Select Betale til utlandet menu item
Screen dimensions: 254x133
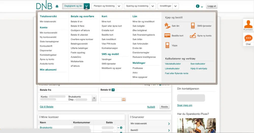click(x=79, y=35)
